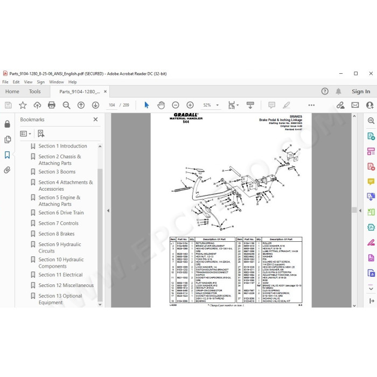The width and height of the screenshot is (377, 377).
Task: Open the File menu
Action: click(x=5, y=82)
